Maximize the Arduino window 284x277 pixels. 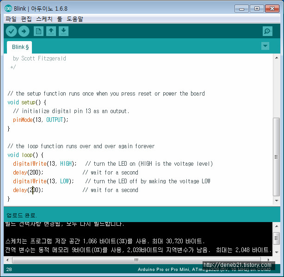(x=257, y=8)
